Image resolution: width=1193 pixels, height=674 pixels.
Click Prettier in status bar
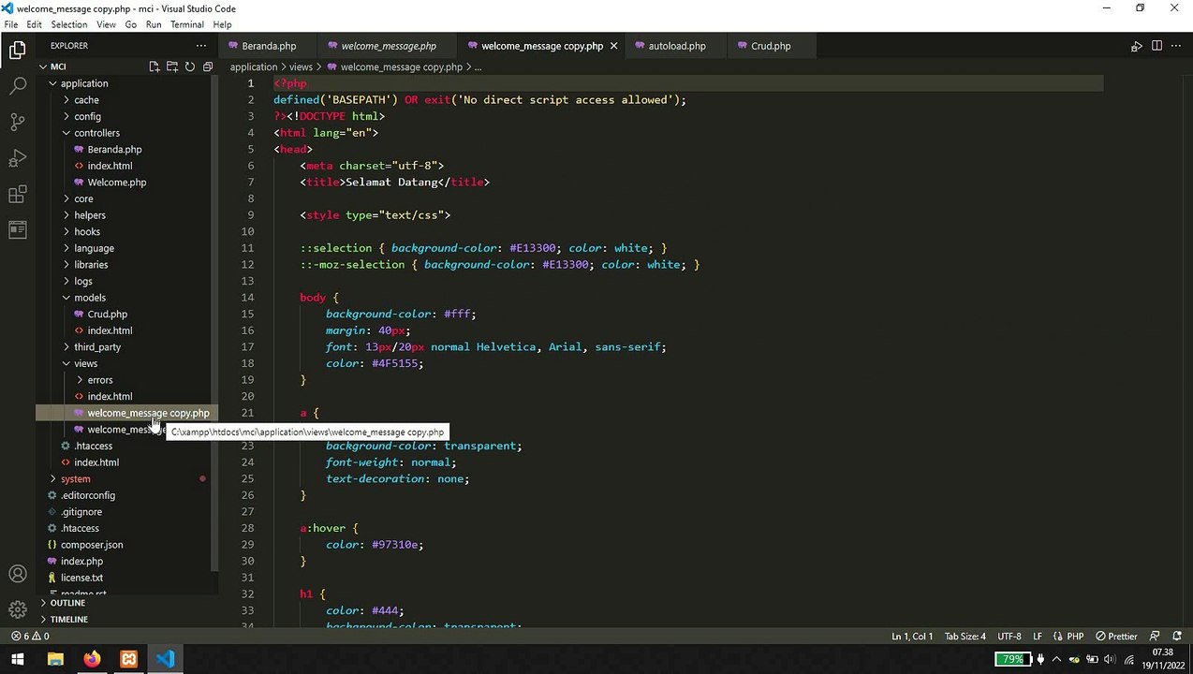click(1116, 637)
